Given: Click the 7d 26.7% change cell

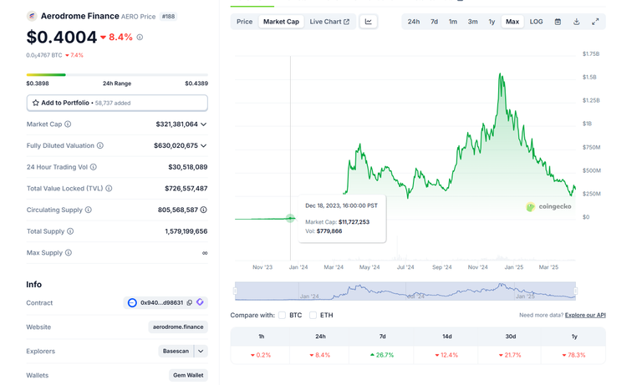Looking at the screenshot, I should [x=382, y=355].
